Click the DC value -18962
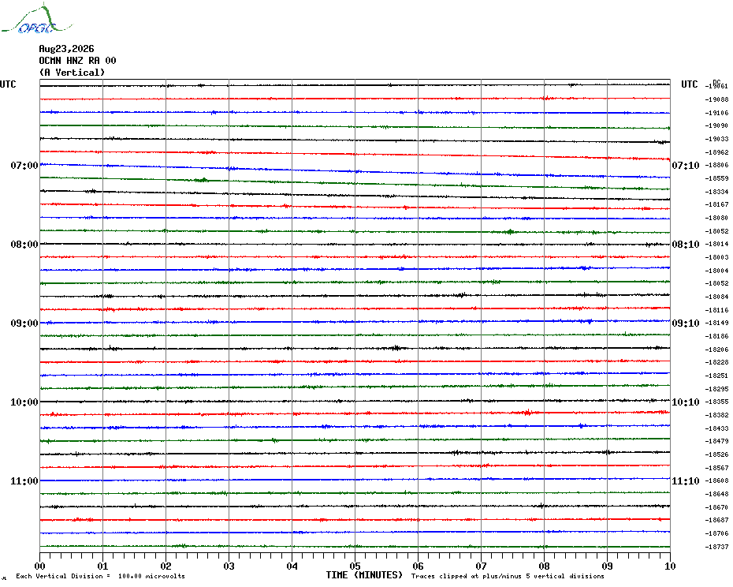 click(716, 152)
